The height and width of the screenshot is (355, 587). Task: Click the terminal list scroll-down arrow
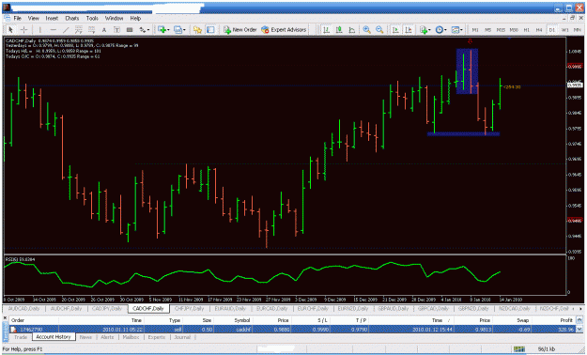tap(579, 330)
